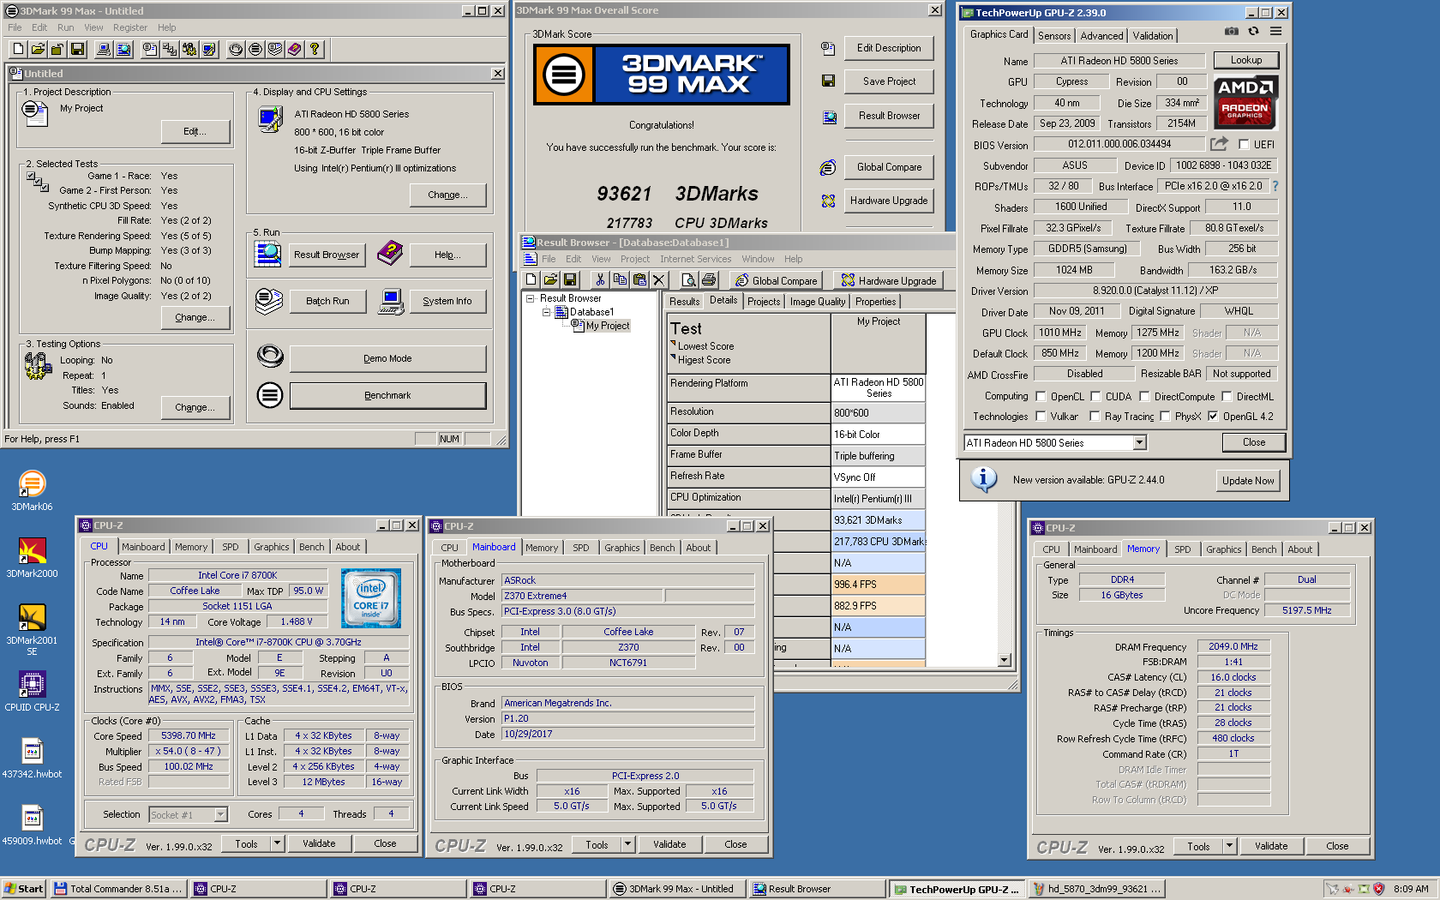The width and height of the screenshot is (1440, 900).
Task: Switch to Advanced tab in GPU-Z
Action: tap(1101, 36)
